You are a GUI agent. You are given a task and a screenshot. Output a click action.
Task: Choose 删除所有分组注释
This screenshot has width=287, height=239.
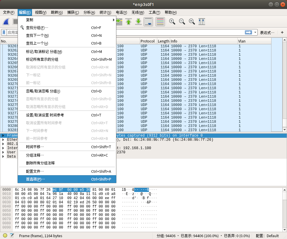(67, 163)
